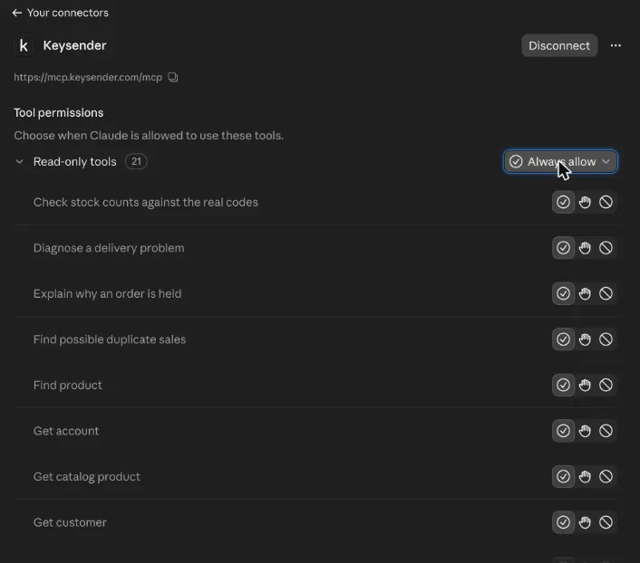Click the Tool permissions heading
The width and height of the screenshot is (640, 563).
click(59, 112)
